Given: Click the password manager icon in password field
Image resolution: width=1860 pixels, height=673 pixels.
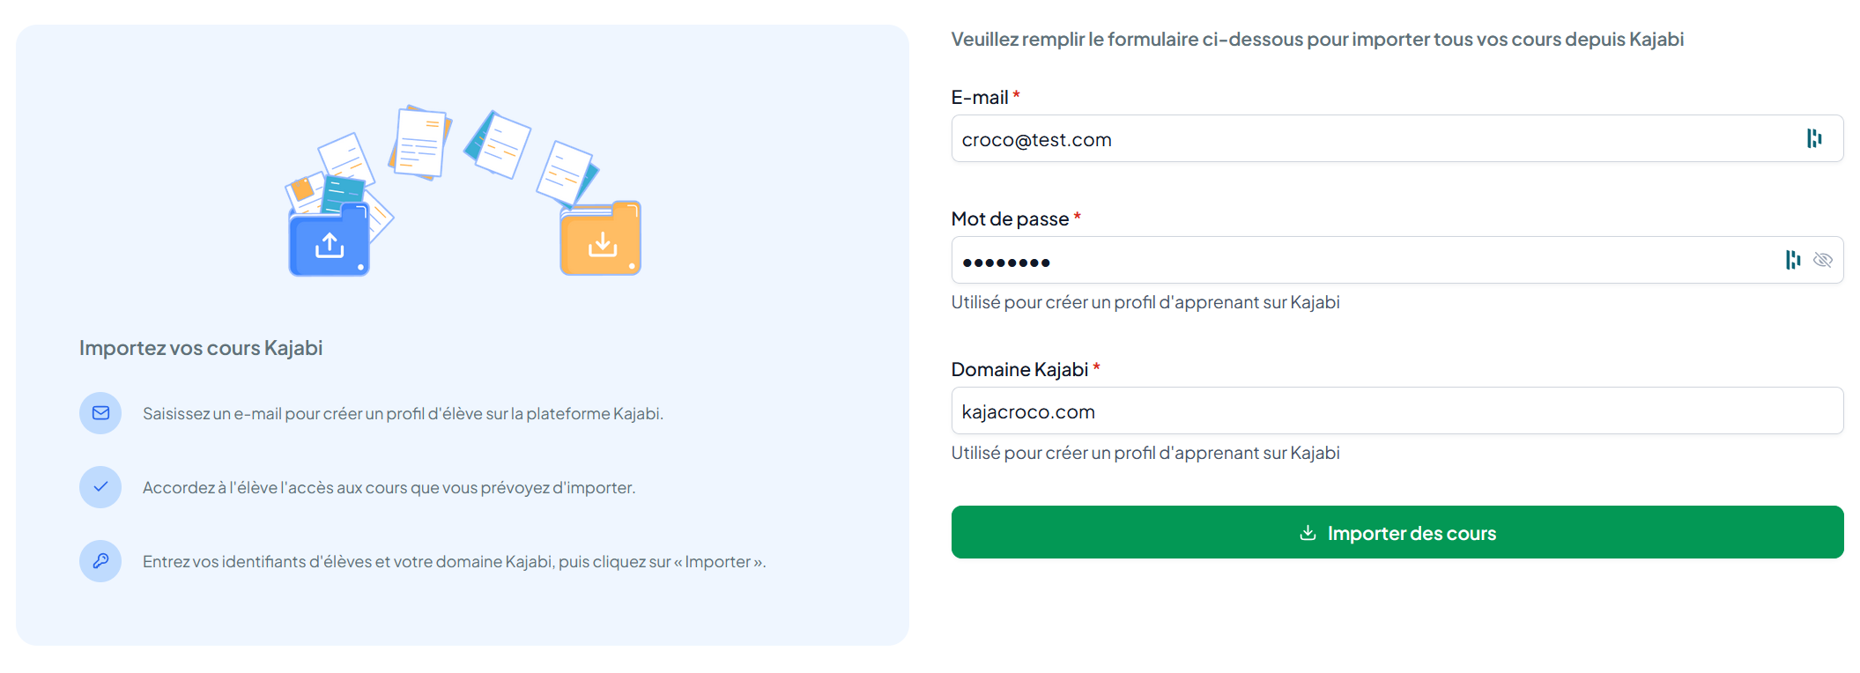Looking at the screenshot, I should click(x=1792, y=260).
